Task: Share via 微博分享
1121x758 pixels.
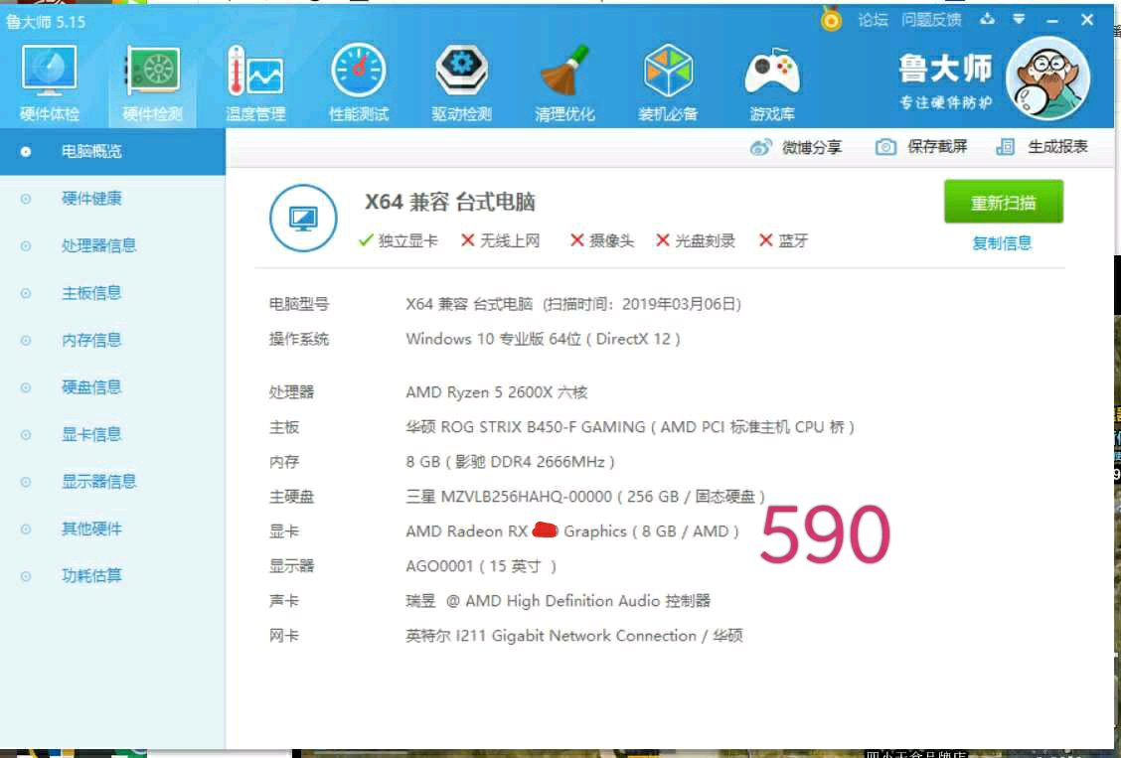Action: [x=796, y=147]
